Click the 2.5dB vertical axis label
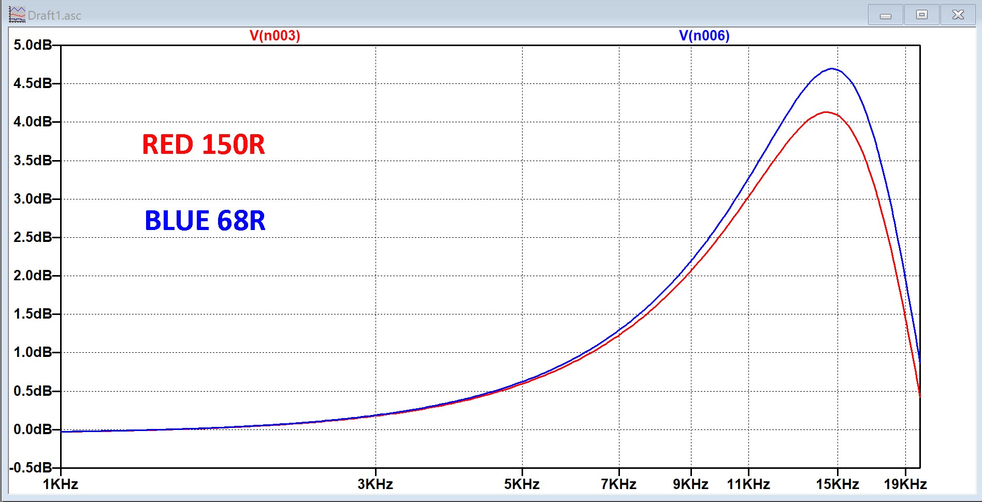This screenshot has height=502, width=982. 33,237
